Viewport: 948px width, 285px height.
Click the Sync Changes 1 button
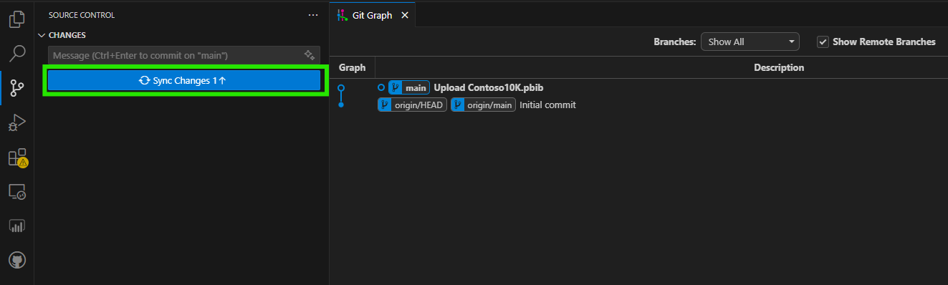point(184,81)
